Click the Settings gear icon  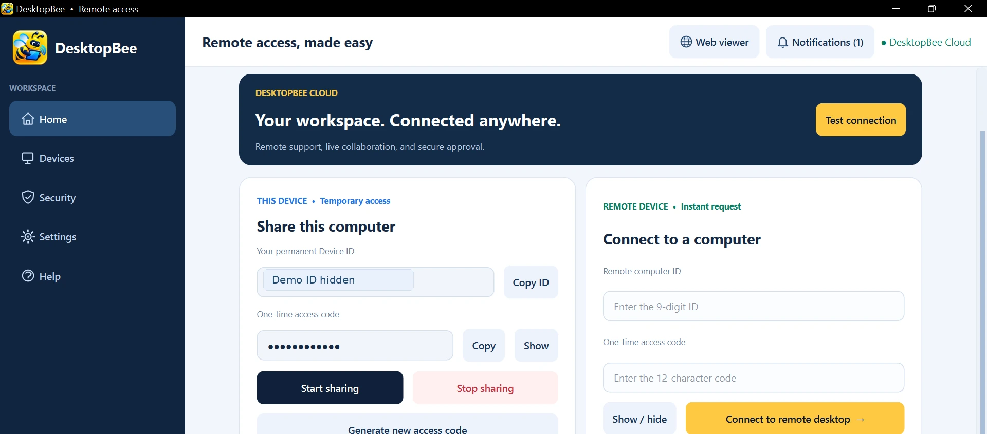[x=28, y=236]
